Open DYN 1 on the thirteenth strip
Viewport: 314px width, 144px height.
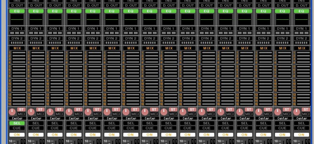pyautogui.click(x=244, y=29)
